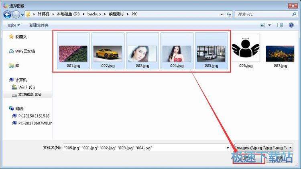
Task: Select 库 in the navigation pane
Action: click(x=17, y=65)
